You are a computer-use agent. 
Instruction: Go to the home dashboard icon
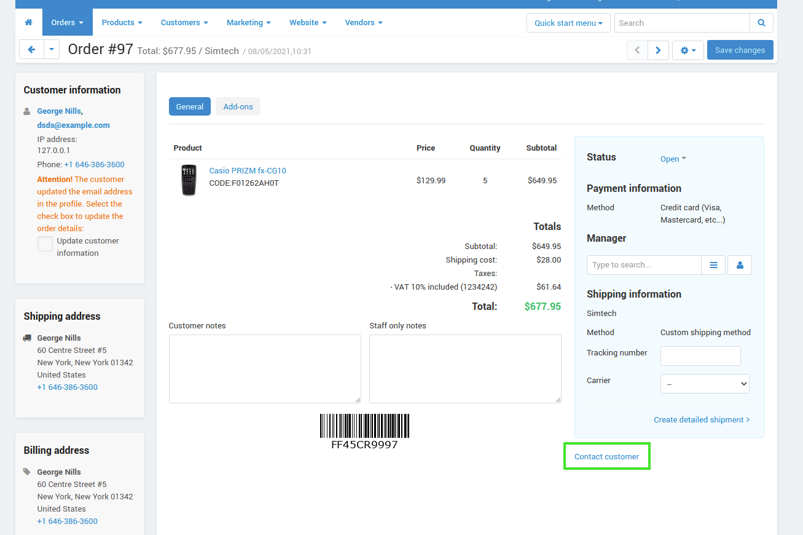pyautogui.click(x=28, y=23)
